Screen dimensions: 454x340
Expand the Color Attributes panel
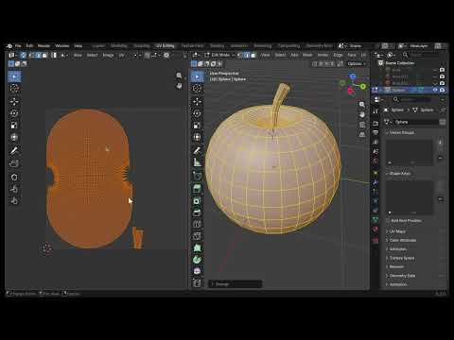[402, 240]
